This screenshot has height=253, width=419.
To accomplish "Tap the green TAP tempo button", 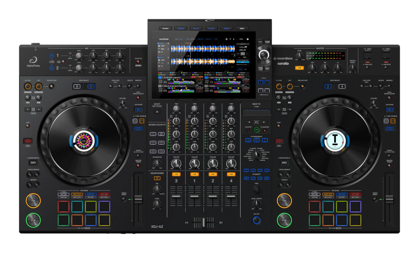I will tap(256, 130).
